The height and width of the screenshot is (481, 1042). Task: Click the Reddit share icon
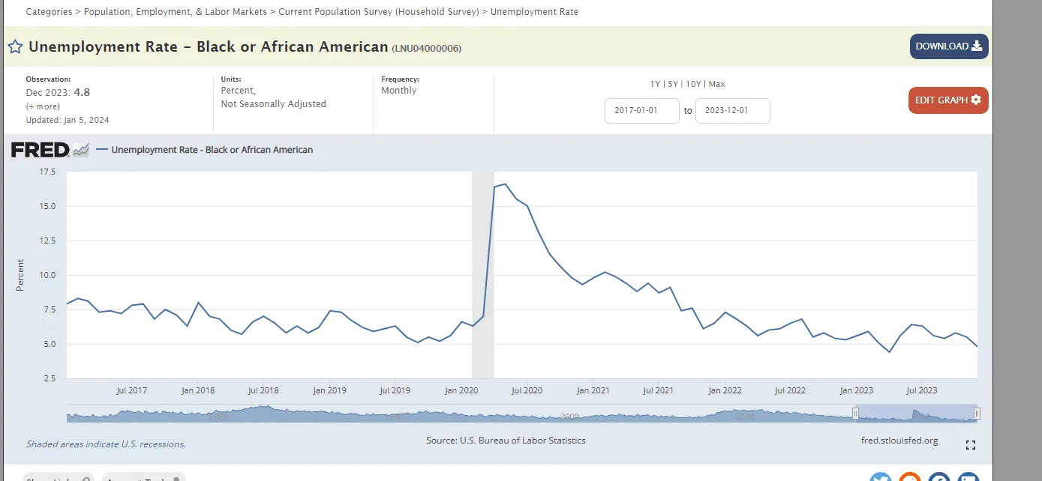[x=909, y=478]
